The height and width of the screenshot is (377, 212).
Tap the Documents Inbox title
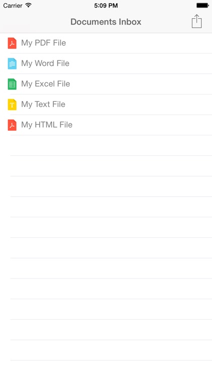coord(106,22)
